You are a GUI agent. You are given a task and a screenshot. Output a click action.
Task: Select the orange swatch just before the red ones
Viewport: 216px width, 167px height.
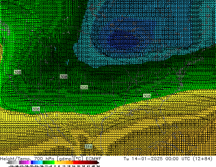(x=72, y=163)
